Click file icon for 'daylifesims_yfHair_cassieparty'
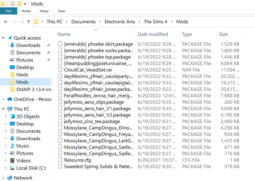The width and height of the screenshot is (255, 181). (x=60, y=76)
